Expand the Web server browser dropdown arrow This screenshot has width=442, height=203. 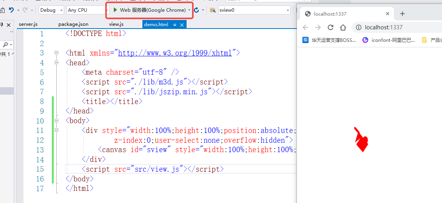click(x=189, y=10)
